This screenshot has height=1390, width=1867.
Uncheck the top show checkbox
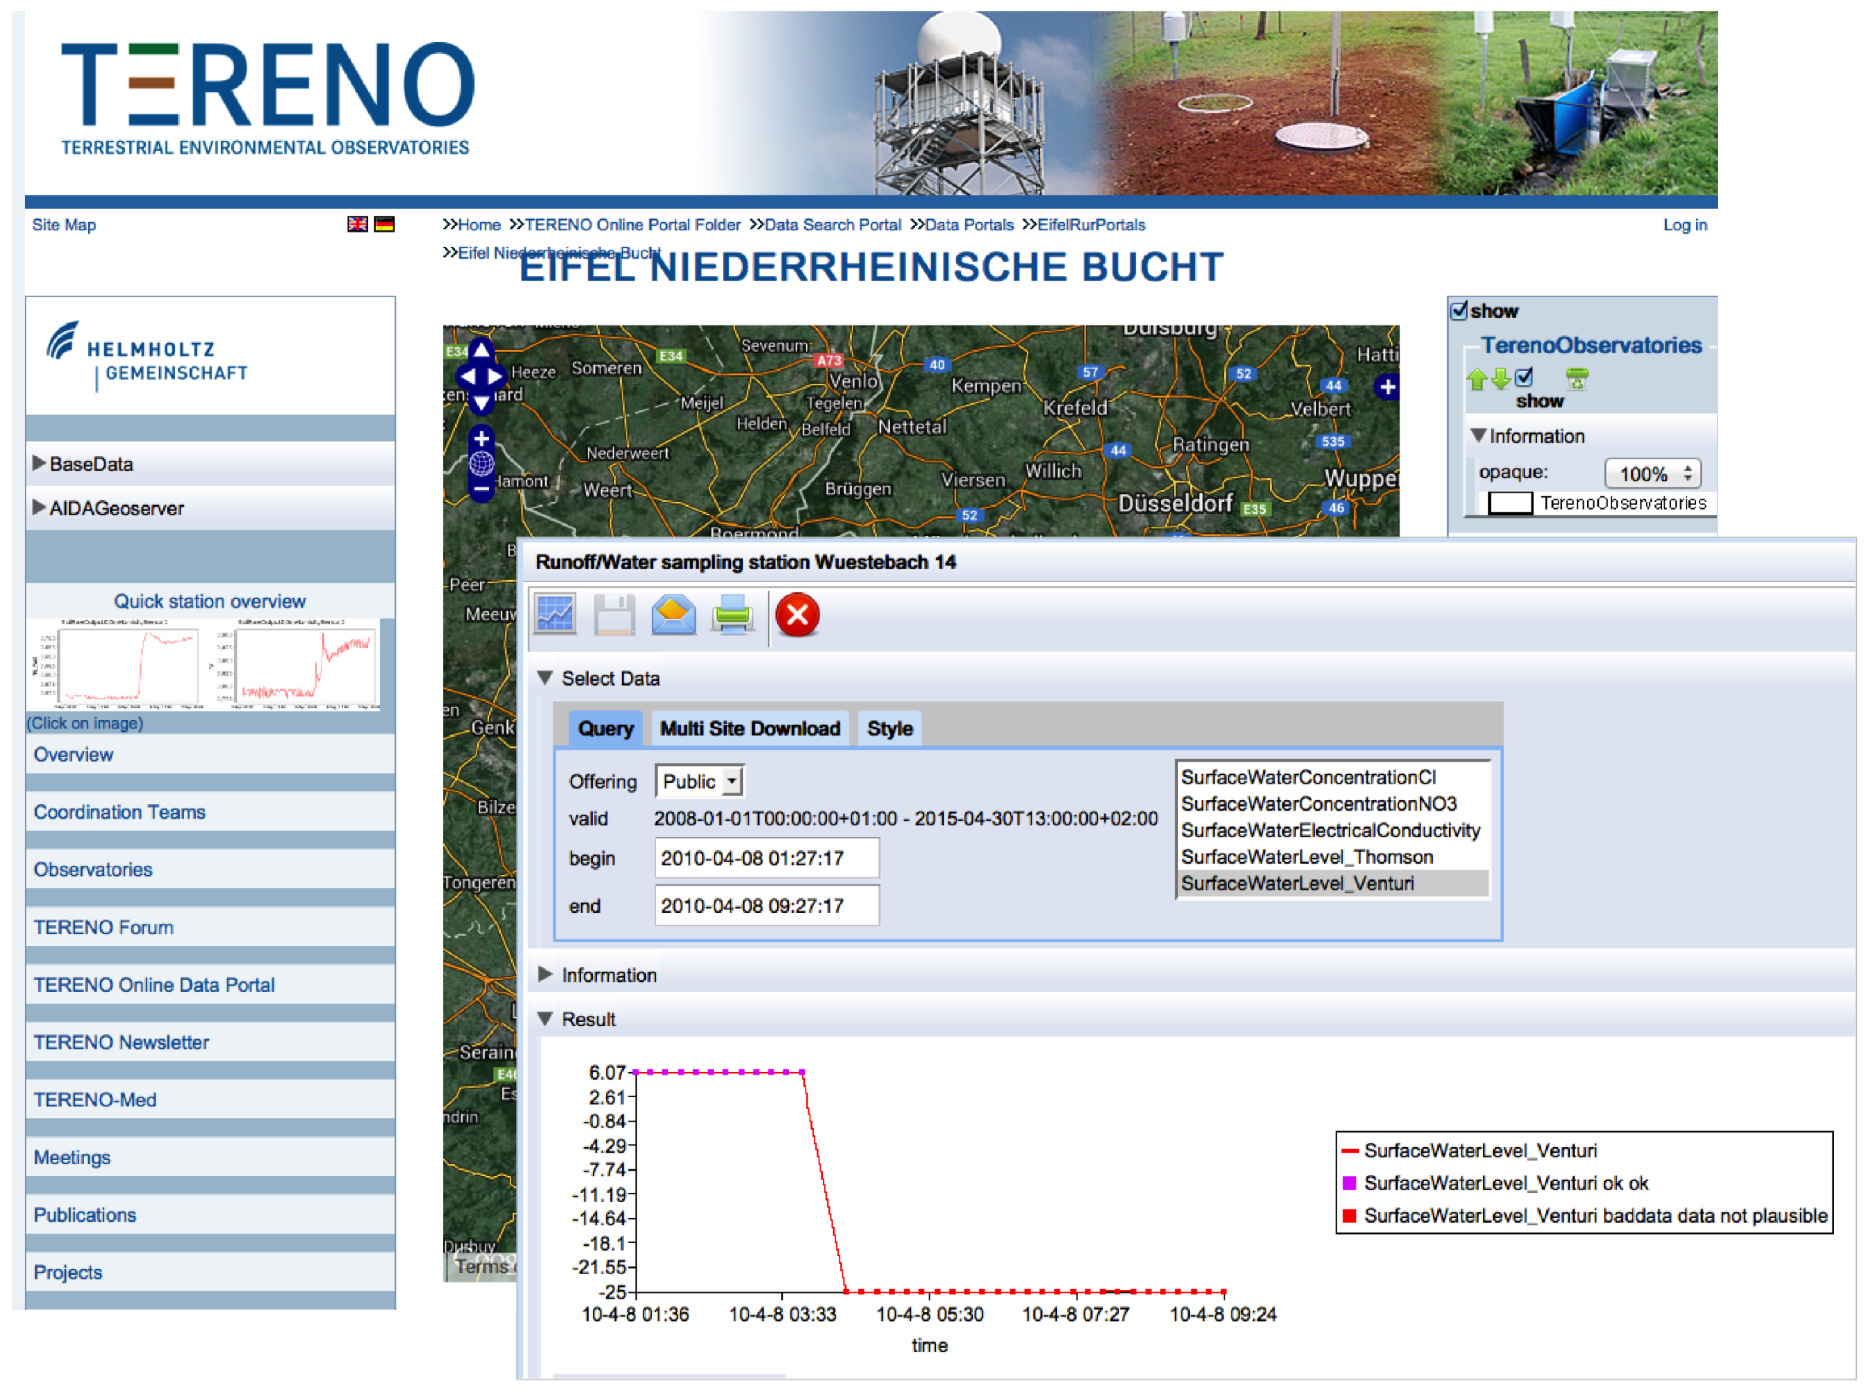[1459, 310]
